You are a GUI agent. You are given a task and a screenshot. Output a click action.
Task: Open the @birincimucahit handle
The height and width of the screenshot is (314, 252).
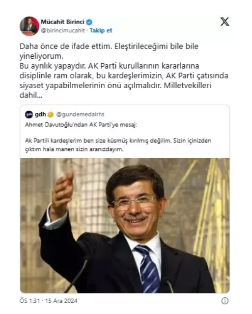(x=63, y=30)
